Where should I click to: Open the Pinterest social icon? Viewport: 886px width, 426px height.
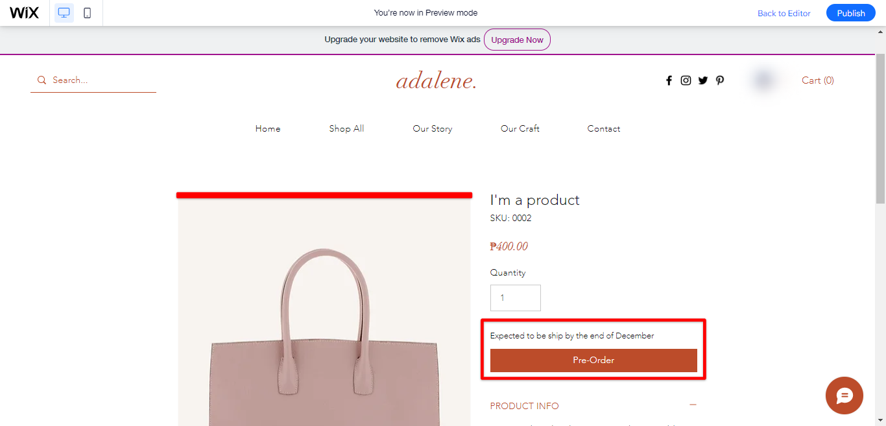click(720, 80)
